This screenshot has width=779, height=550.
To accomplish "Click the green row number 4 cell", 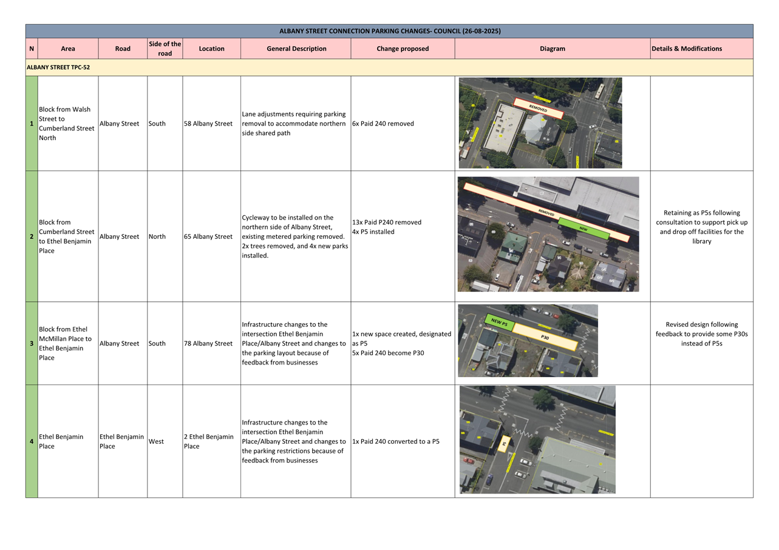I will [x=32, y=441].
